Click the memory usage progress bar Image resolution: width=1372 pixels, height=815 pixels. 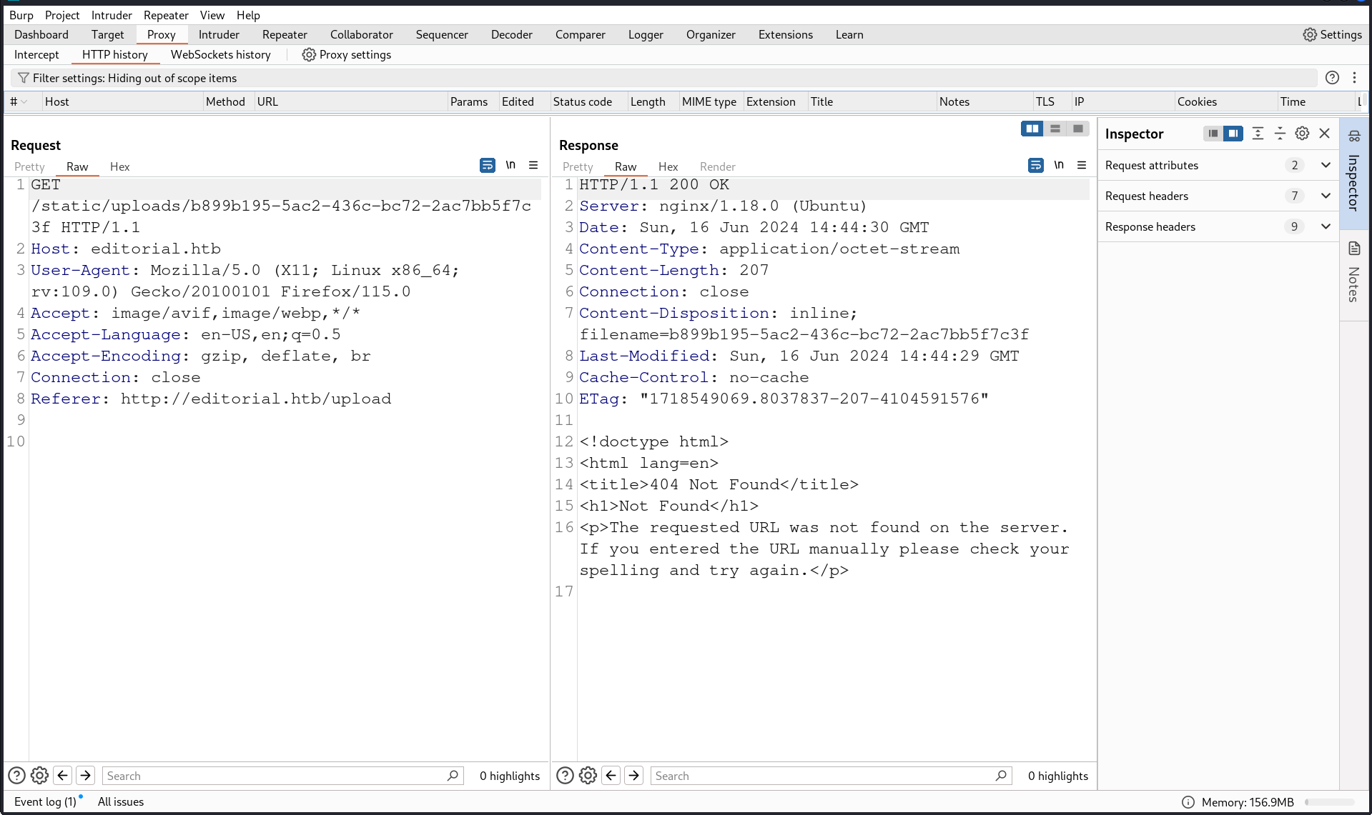(1330, 802)
